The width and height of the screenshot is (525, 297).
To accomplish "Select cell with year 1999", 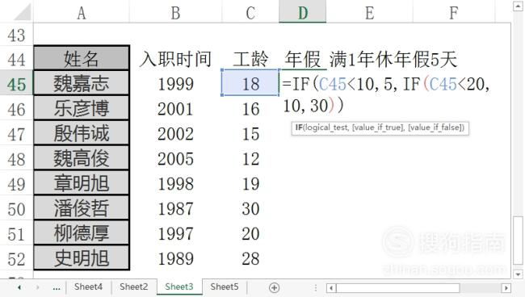I will pos(175,84).
